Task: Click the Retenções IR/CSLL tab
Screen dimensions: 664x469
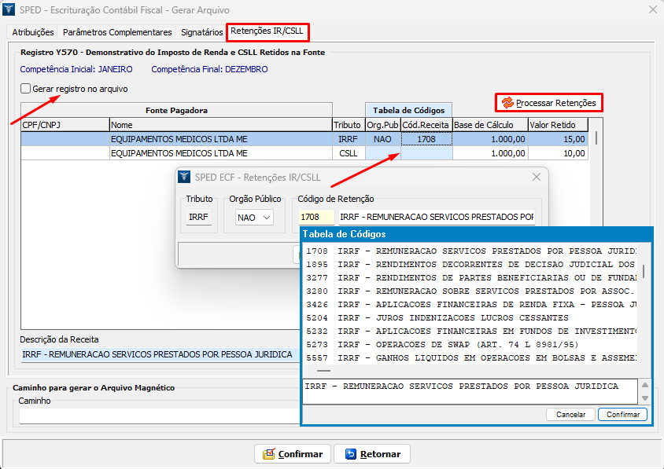Action: [x=268, y=32]
